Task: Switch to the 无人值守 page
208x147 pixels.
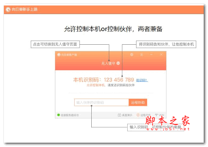Action: click(x=108, y=63)
